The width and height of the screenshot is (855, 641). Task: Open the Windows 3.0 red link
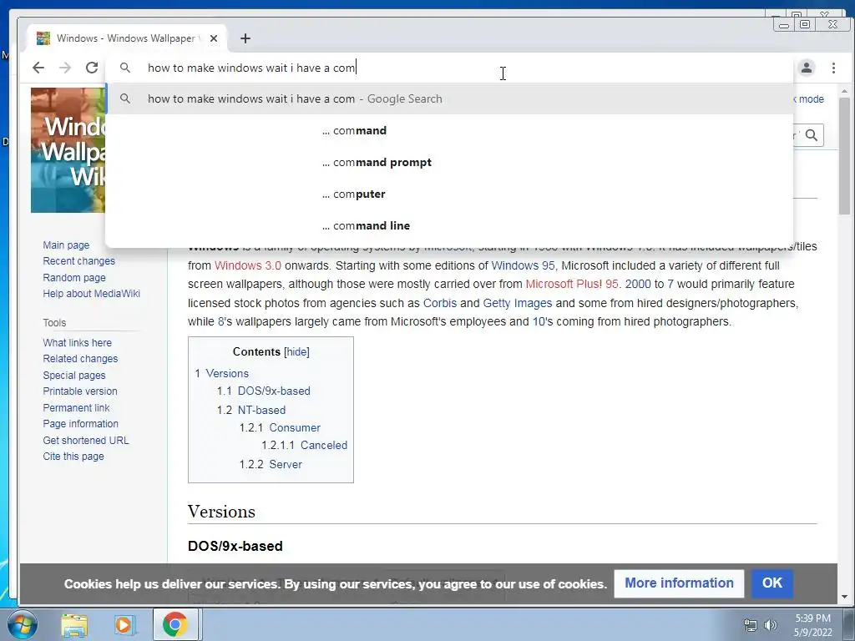248,265
